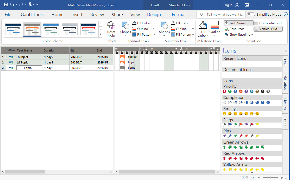The height and width of the screenshot is (180, 290).
Task: Collapse the Topic summary task row
Action: click(18, 62)
